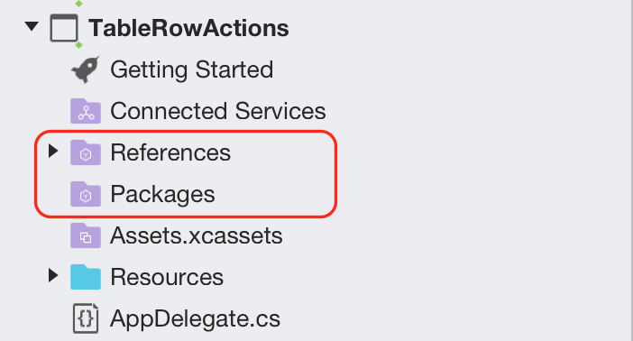Click the Connected Services folder icon
The height and width of the screenshot is (341, 633).
click(86, 111)
